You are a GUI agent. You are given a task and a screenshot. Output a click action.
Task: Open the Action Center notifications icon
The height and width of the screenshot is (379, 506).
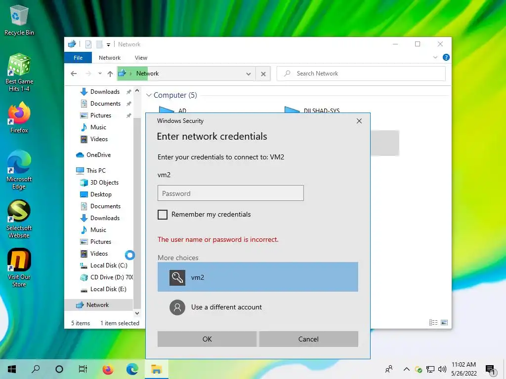click(x=490, y=370)
